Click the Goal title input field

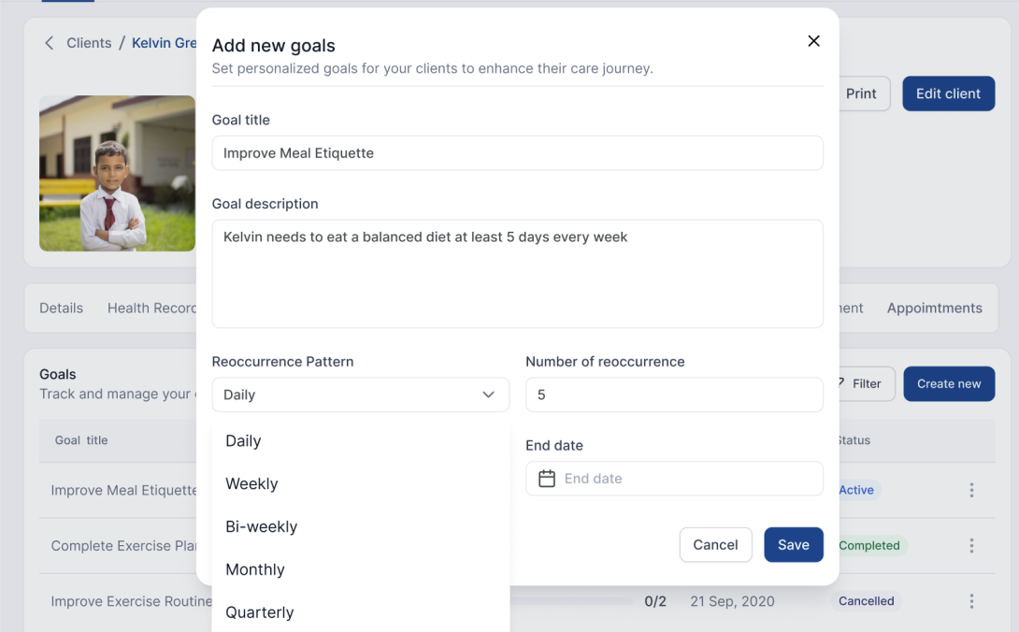coord(517,153)
